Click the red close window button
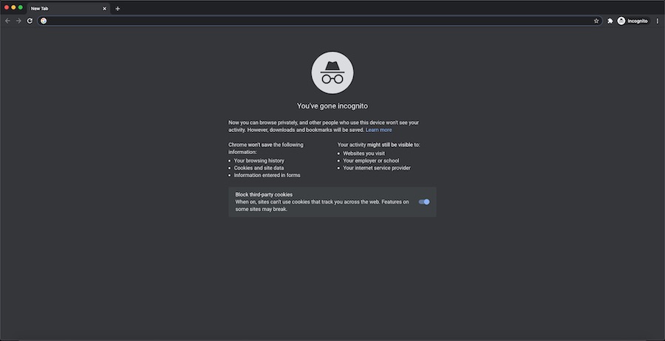 6,7
